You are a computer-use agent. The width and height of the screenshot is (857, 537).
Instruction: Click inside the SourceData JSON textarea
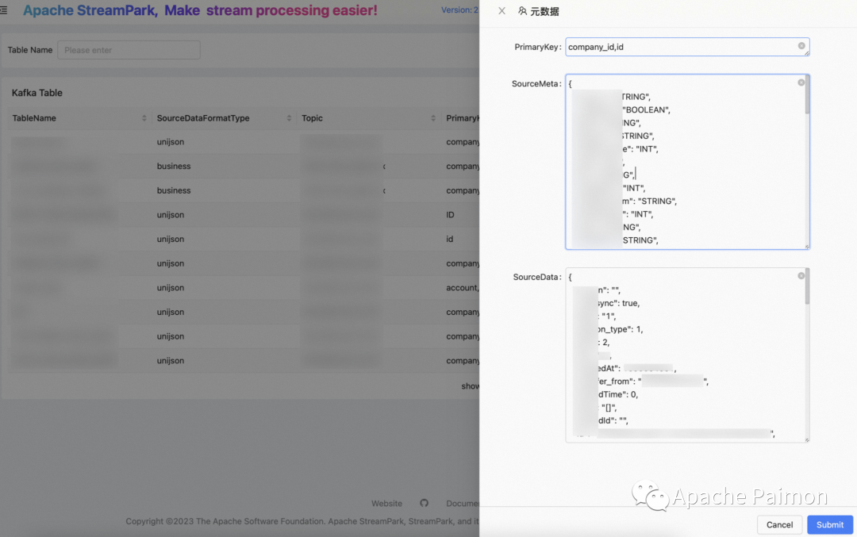(x=687, y=355)
